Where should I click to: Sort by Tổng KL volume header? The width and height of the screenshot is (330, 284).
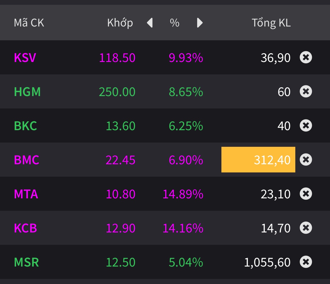[x=271, y=23]
